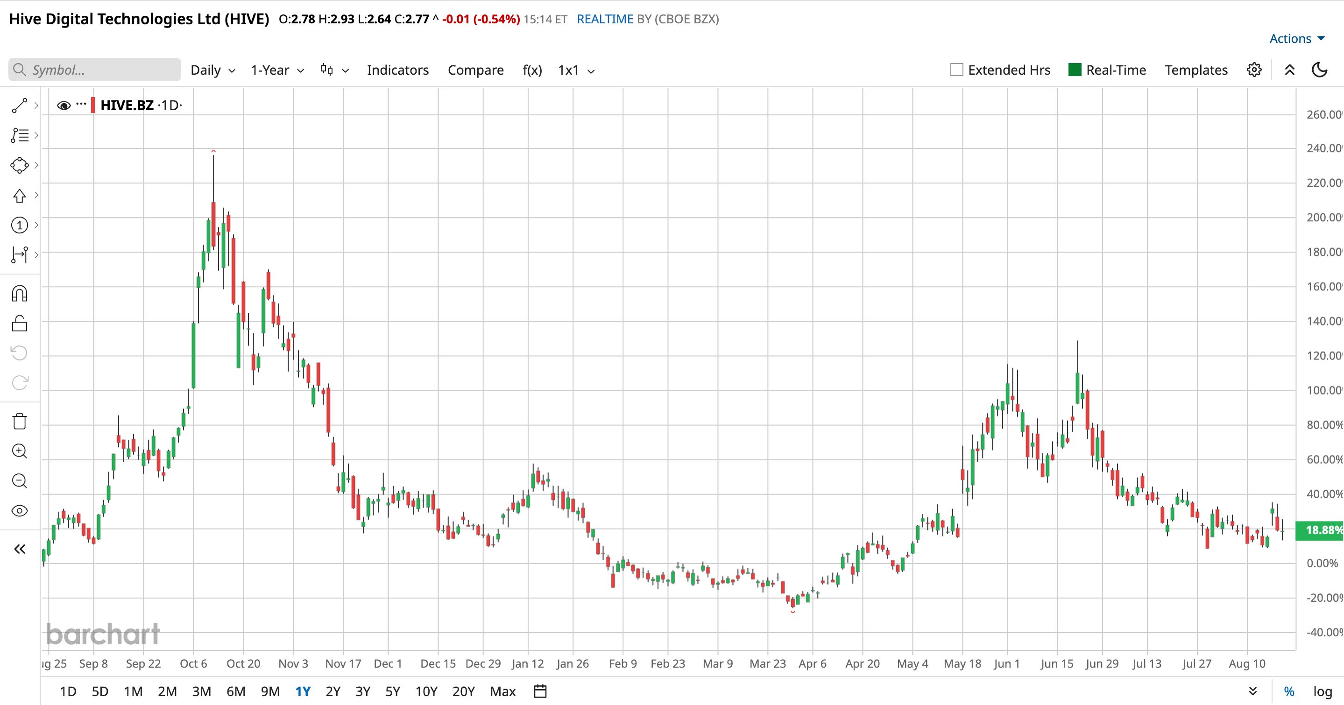The height and width of the screenshot is (705, 1344).
Task: Open the 1-Year period dropdown
Action: pos(277,70)
